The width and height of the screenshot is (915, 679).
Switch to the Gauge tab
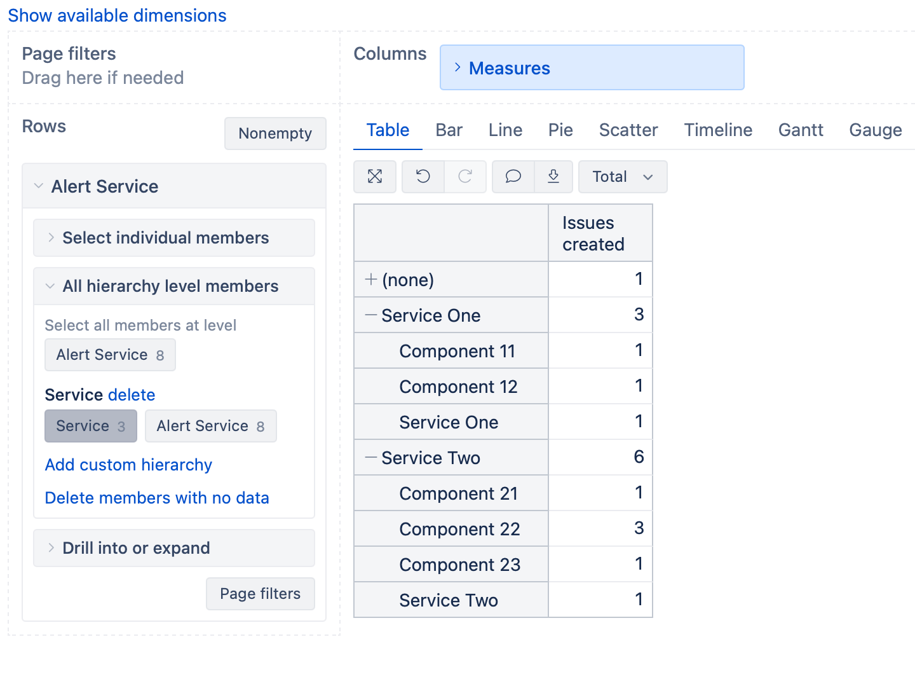pyautogui.click(x=876, y=130)
